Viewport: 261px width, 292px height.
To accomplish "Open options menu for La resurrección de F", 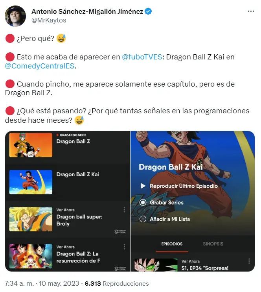I will coord(124,247).
